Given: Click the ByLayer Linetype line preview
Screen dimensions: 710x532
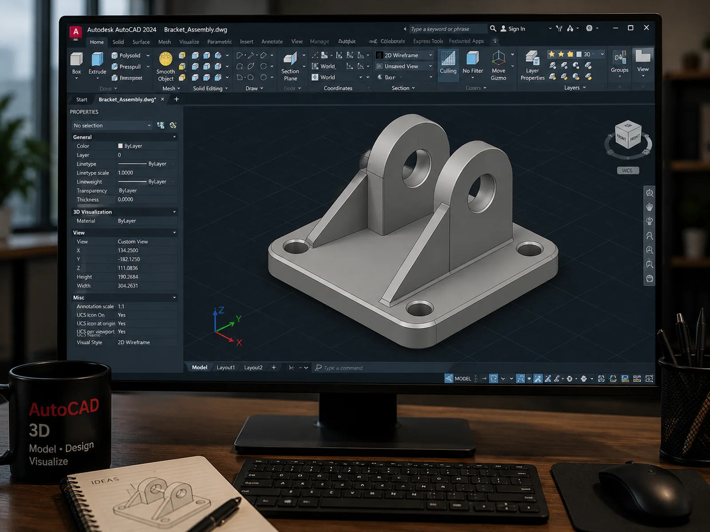Looking at the screenshot, I should tap(132, 164).
